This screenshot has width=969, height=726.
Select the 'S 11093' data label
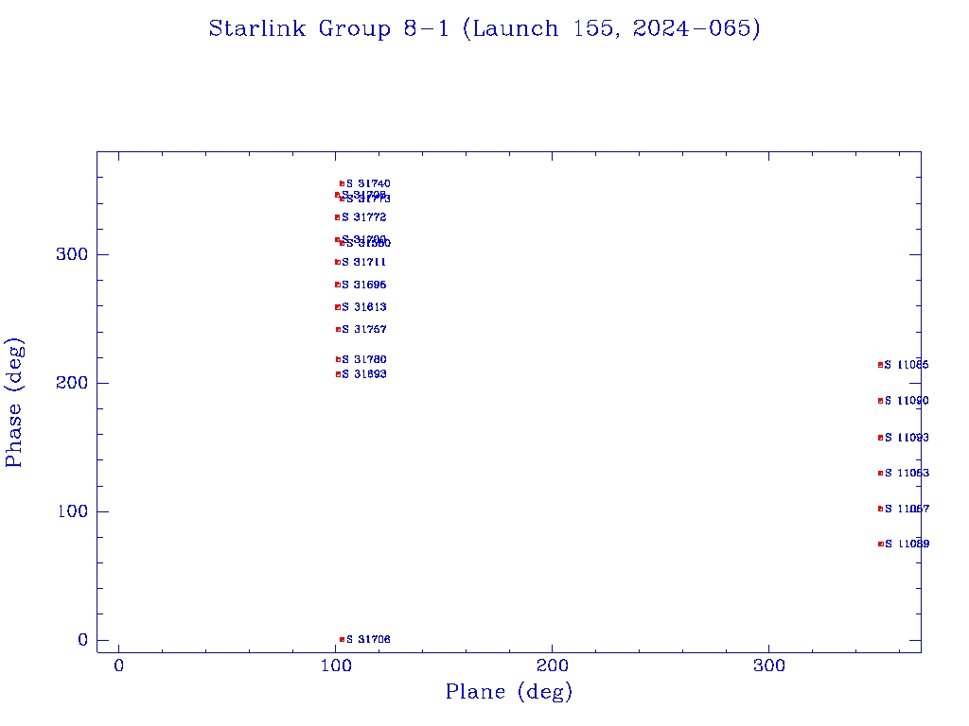pyautogui.click(x=907, y=438)
